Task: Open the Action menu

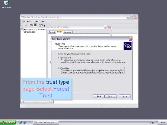Action: [x=29, y=21]
